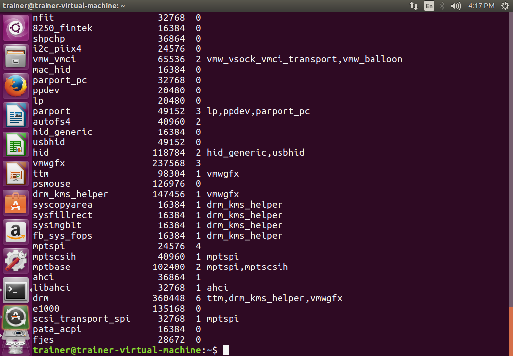The image size is (513, 356).
Task: Open the 4:17 PM clock menu
Action: (x=481, y=6)
